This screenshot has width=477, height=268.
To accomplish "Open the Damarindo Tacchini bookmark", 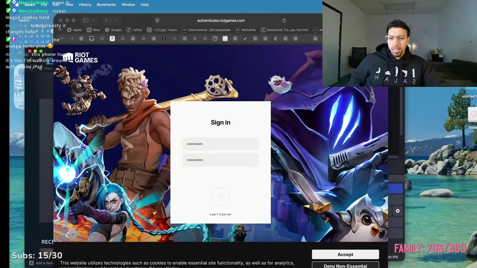I will point(284,30).
